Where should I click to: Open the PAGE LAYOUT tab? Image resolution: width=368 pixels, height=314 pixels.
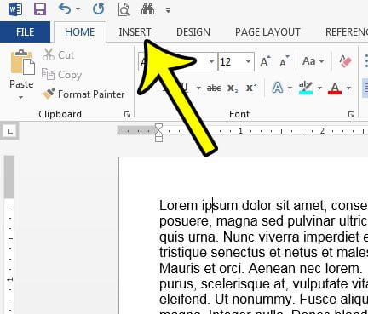tap(267, 32)
